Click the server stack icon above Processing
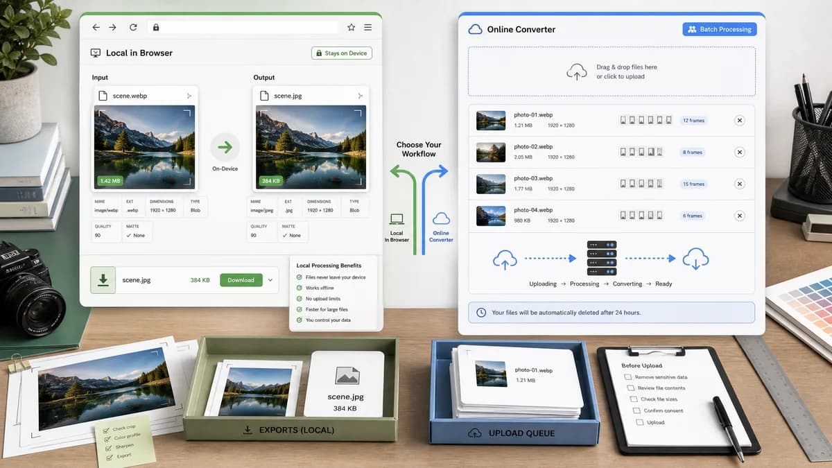This screenshot has width=832, height=468. 601,258
